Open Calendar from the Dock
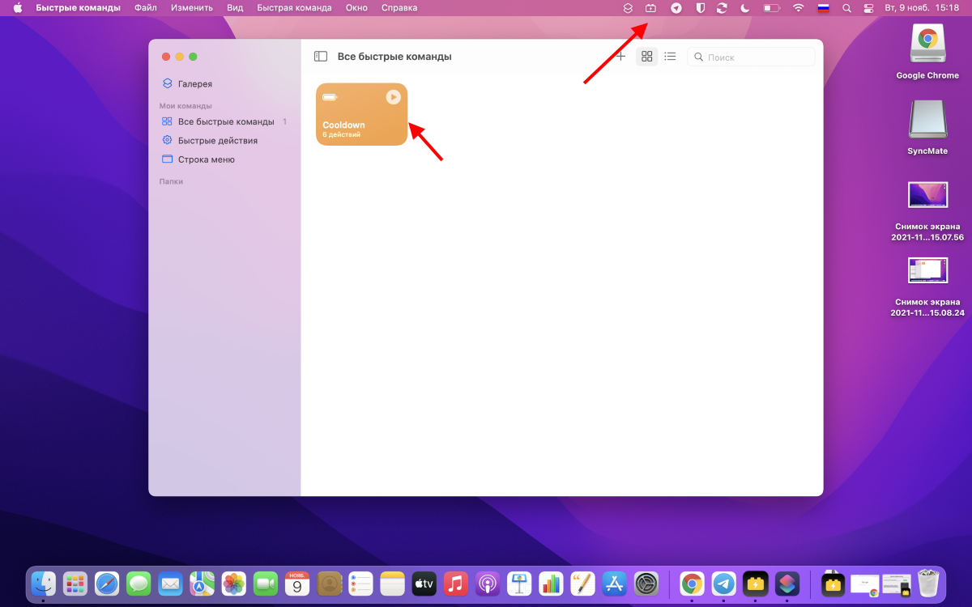The height and width of the screenshot is (607, 972). click(x=297, y=583)
